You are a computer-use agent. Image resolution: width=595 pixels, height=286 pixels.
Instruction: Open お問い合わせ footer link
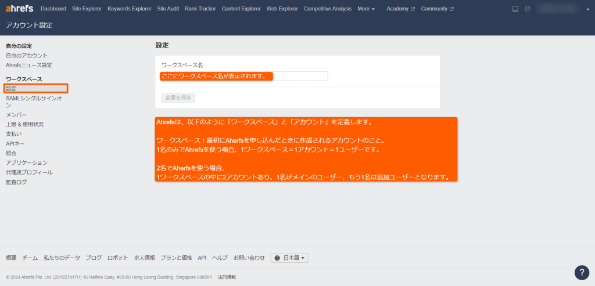pos(249,258)
